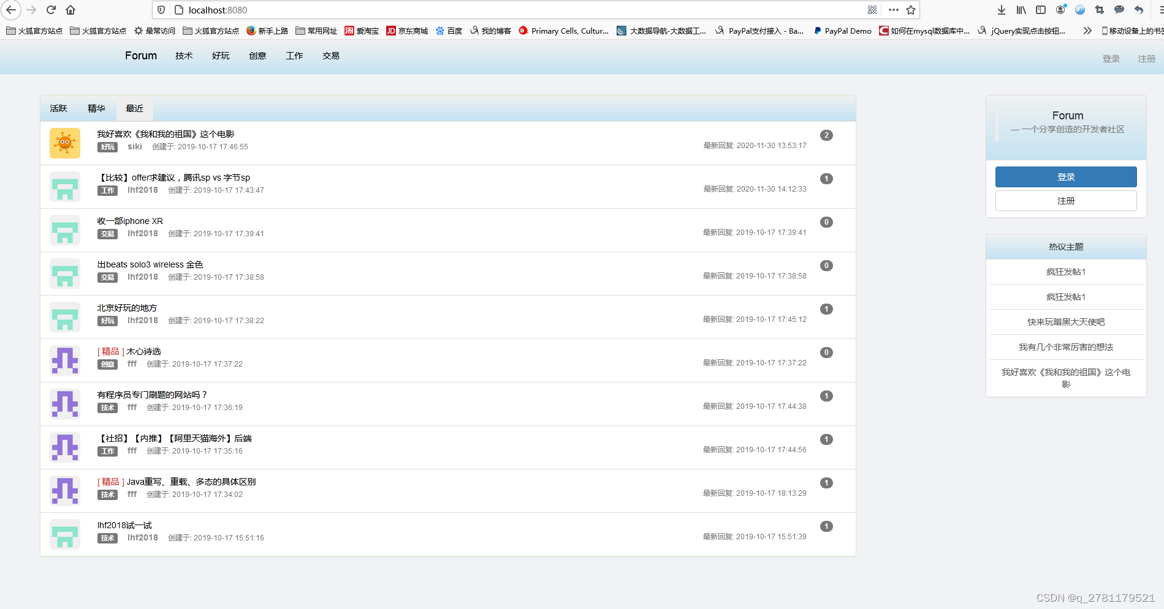The height and width of the screenshot is (609, 1164).
Task: Open post 我好喜欢《我和我的祖国》这个电影 in list
Action: pyautogui.click(x=165, y=134)
